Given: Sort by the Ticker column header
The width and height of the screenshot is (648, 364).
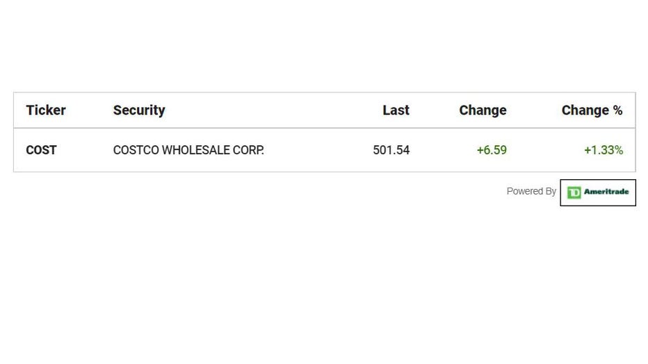Looking at the screenshot, I should coord(46,110).
